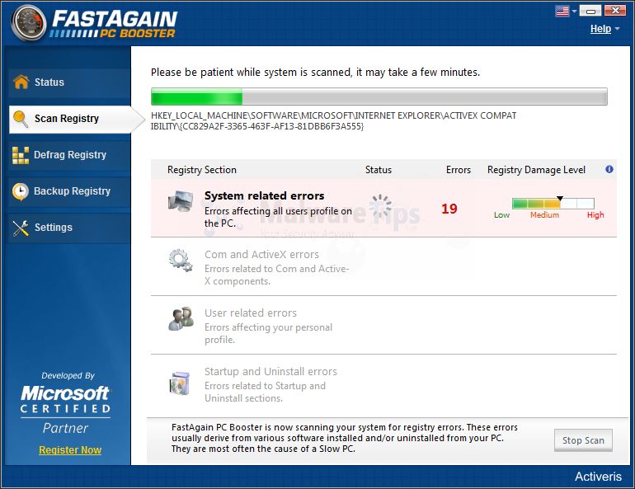Expand the Help menu arrow

point(617,29)
